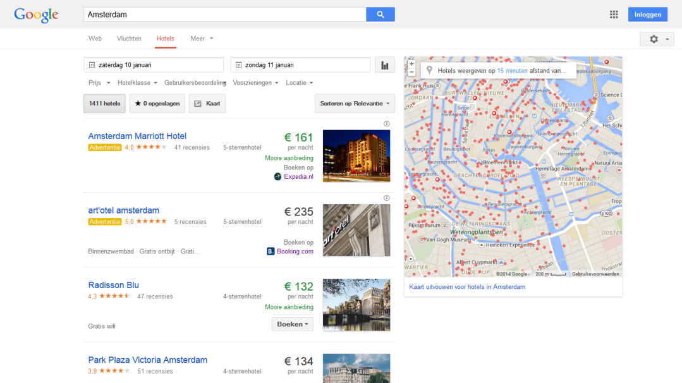Open the Meer menu
The height and width of the screenshot is (383, 682).
[202, 39]
